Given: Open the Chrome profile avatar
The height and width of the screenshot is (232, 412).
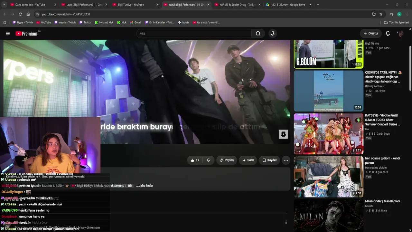Looking at the screenshot, I should tap(399, 14).
